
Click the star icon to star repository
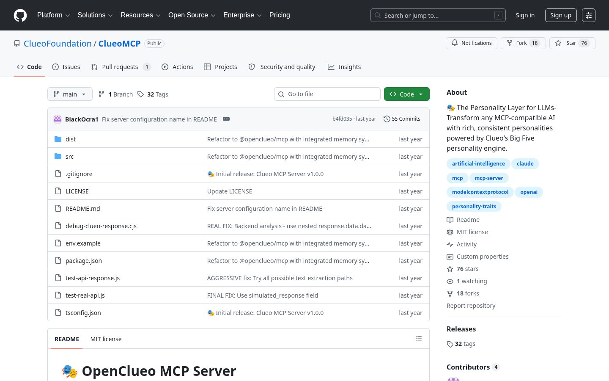pos(558,43)
